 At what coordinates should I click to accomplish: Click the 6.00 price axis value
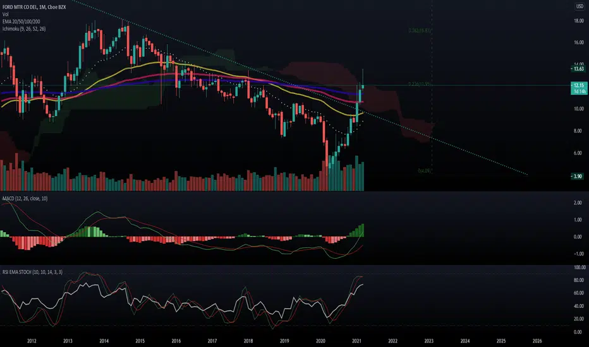(x=578, y=153)
